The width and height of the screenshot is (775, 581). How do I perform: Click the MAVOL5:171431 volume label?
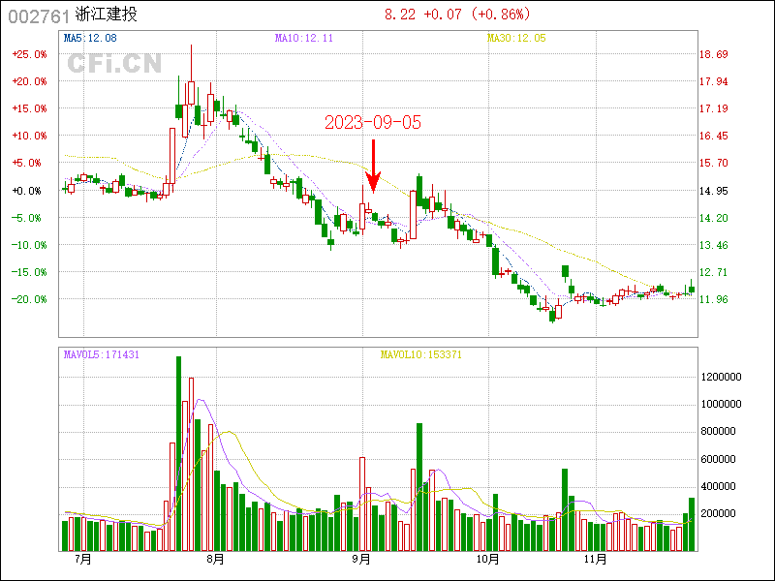point(102,354)
